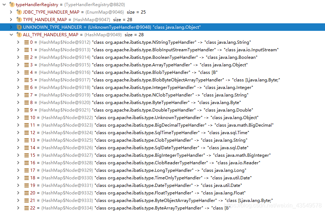Image resolution: width=325 pixels, height=212 pixels.
Task: Expand the JDBC_TYPE_HANDLER_MAP entry
Action: click(x=10, y=12)
